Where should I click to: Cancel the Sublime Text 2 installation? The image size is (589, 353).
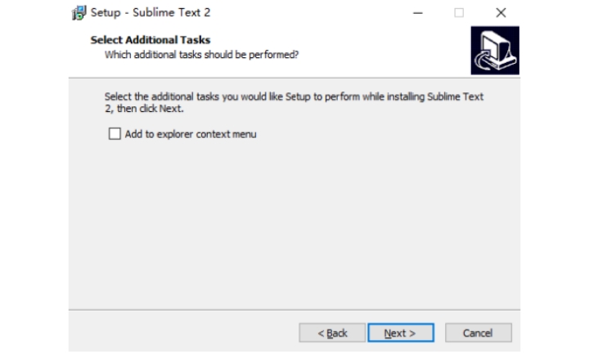click(x=479, y=333)
